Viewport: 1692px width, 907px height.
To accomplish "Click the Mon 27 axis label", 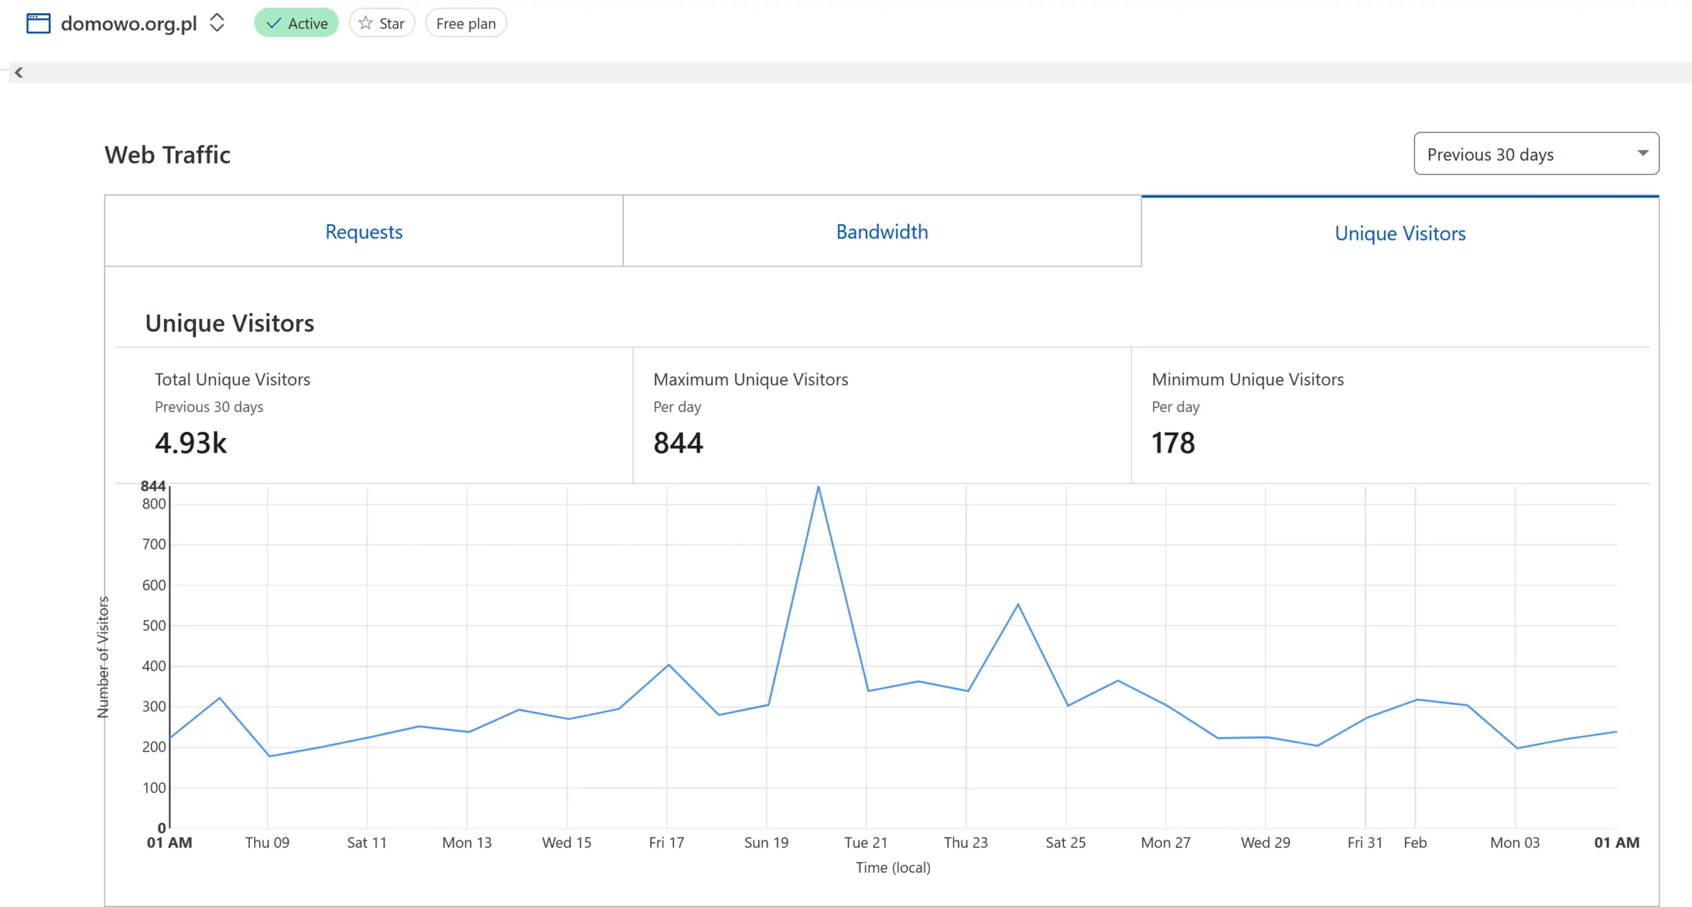I will point(1165,842).
